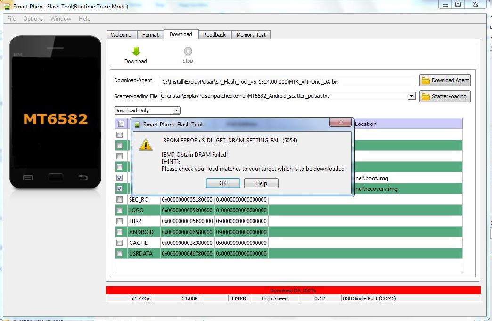The height and width of the screenshot is (321, 492).
Task: Click the Stop icon in toolbar
Action: 188,51
